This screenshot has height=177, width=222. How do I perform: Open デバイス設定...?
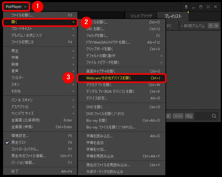pyautogui.click(x=122, y=98)
